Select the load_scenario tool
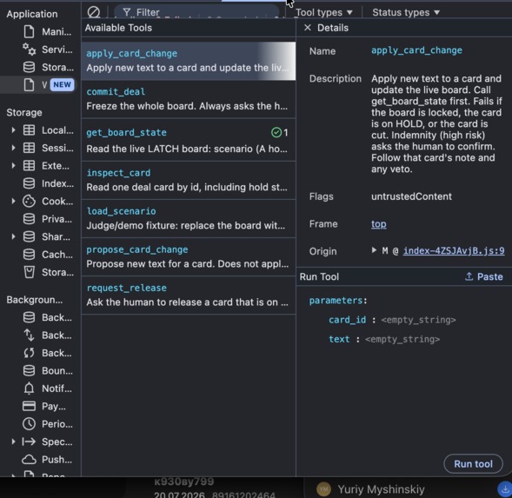Image resolution: width=512 pixels, height=498 pixels. pos(189,218)
